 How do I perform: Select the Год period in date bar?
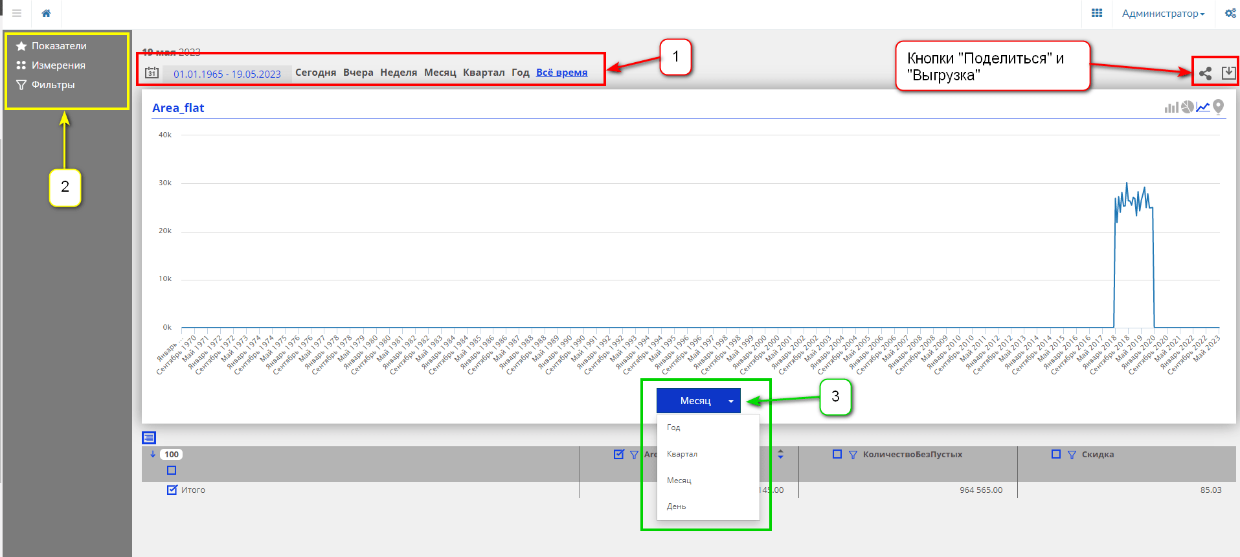pos(521,73)
